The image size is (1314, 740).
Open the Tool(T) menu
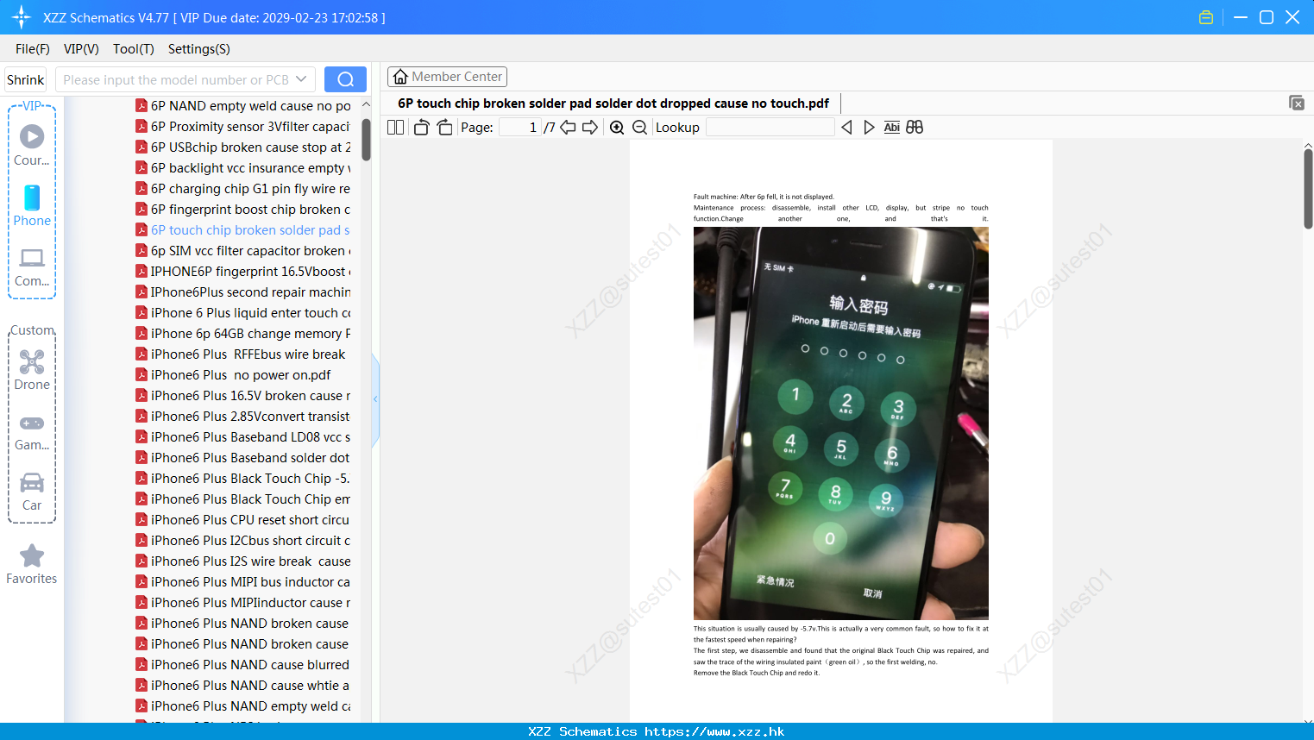point(134,49)
